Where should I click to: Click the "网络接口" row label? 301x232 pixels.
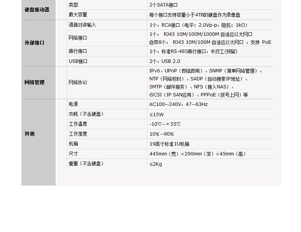(78, 38)
